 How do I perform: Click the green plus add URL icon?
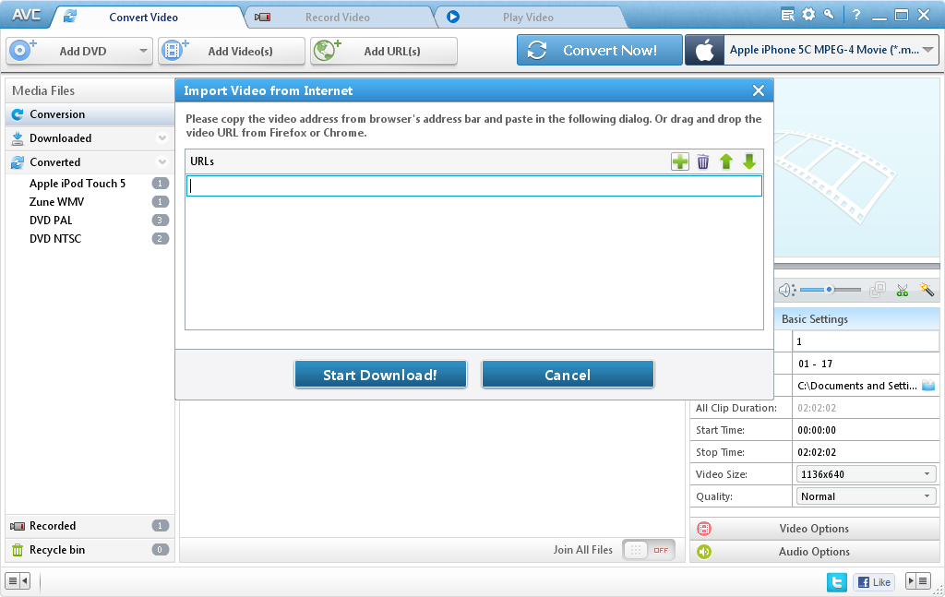coord(680,162)
